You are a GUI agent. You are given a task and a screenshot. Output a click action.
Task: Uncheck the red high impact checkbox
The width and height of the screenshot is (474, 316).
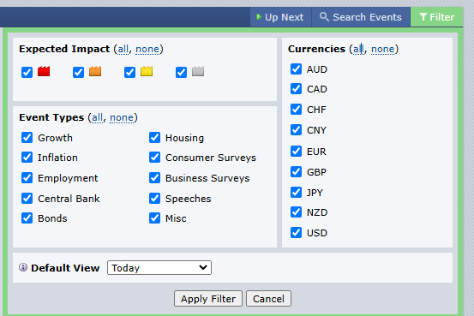pyautogui.click(x=27, y=72)
